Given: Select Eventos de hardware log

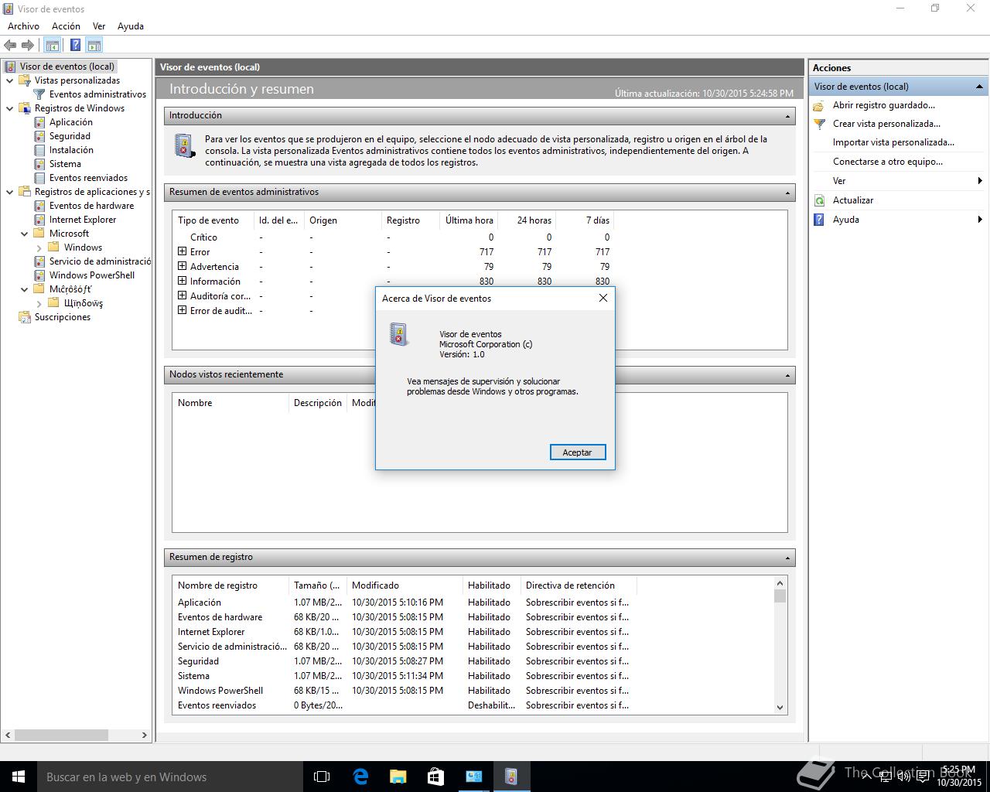Looking at the screenshot, I should [91, 206].
